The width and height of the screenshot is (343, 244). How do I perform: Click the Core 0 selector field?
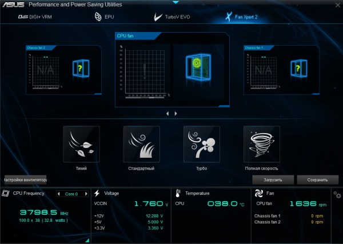coord(73,194)
